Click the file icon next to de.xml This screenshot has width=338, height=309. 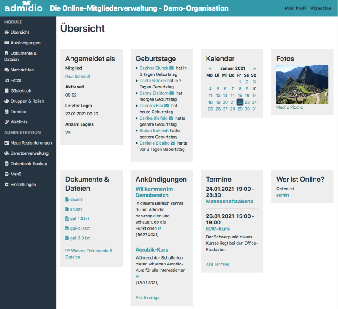(67, 199)
